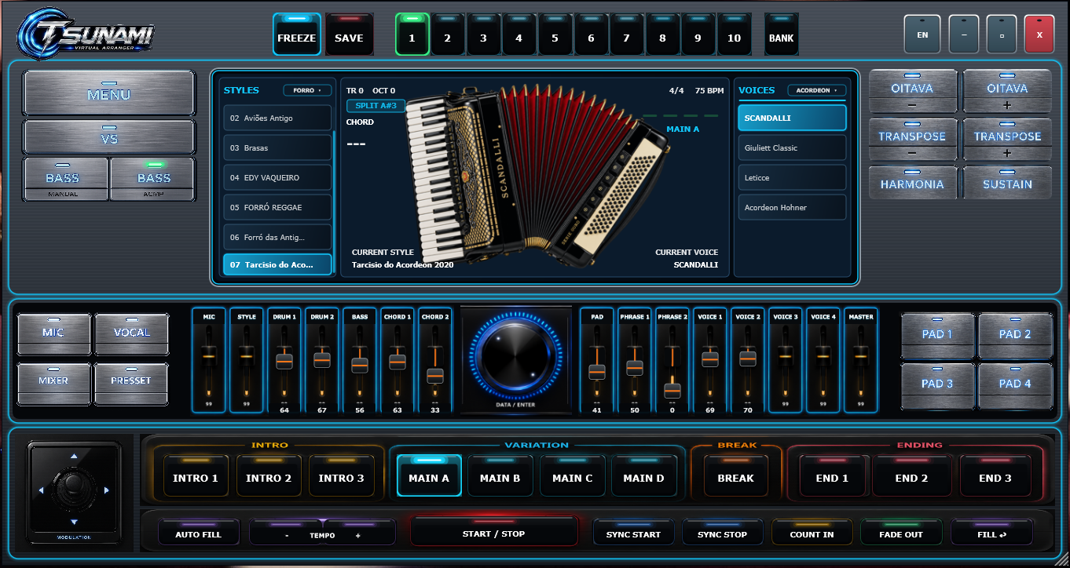Open the ACORDEON voices category dropdown

point(817,90)
